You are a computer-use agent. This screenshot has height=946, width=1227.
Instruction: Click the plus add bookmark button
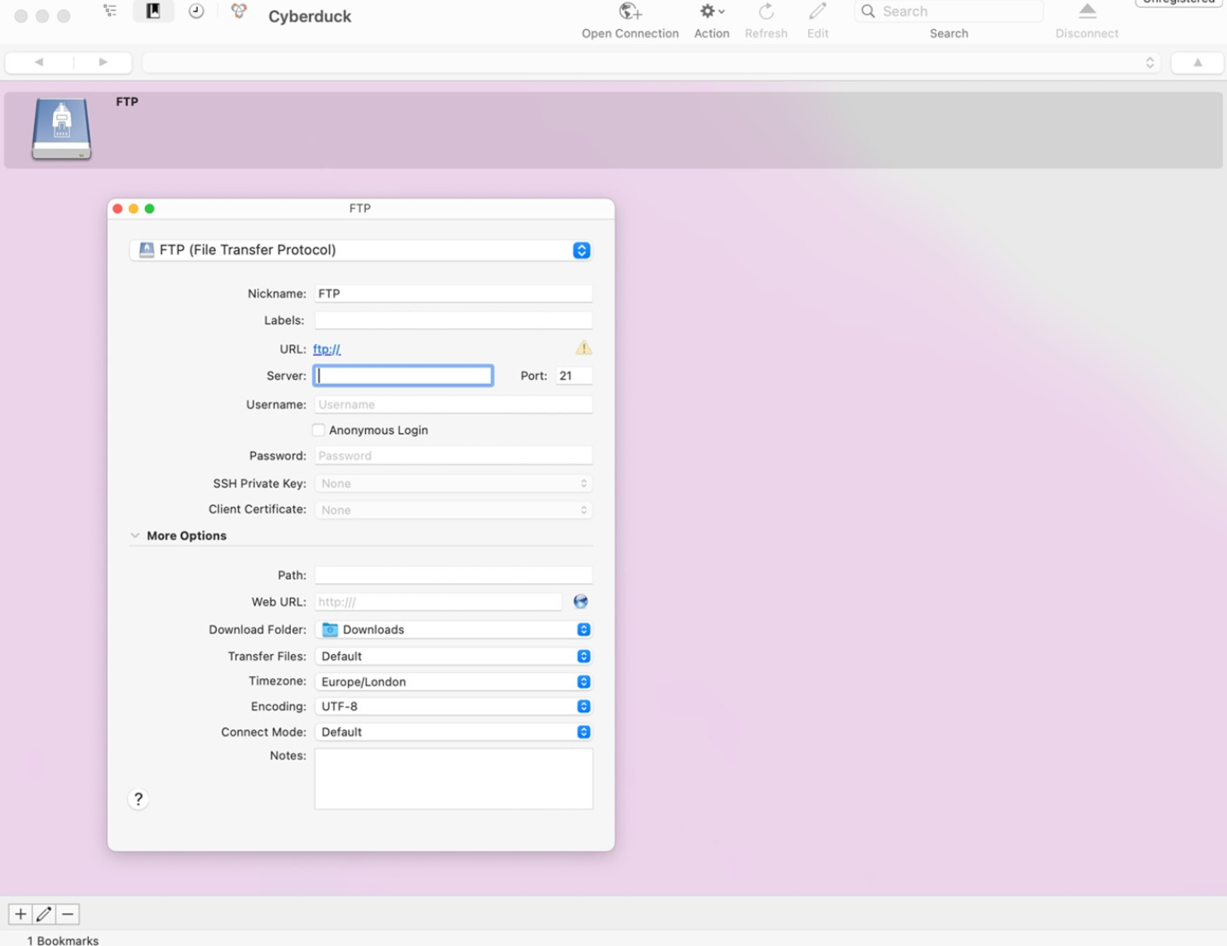(x=20, y=914)
